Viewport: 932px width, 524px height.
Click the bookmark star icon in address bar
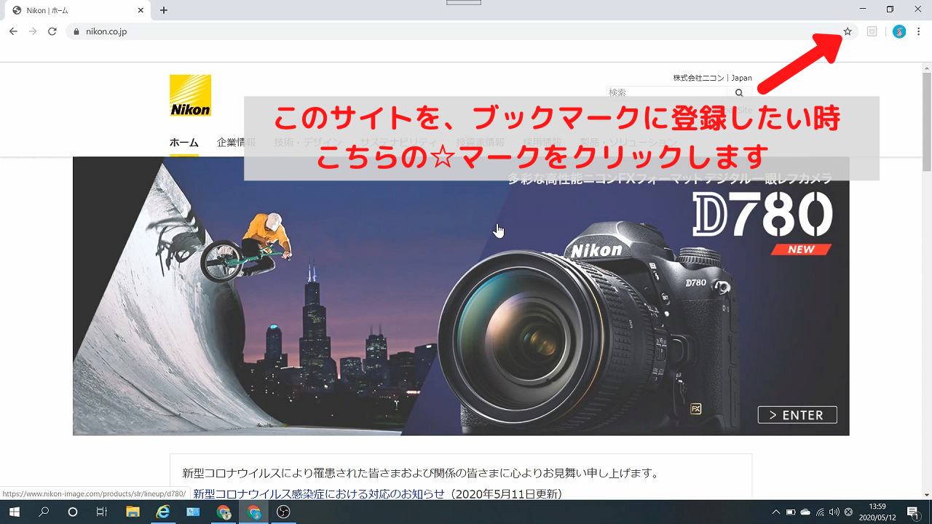pos(848,31)
